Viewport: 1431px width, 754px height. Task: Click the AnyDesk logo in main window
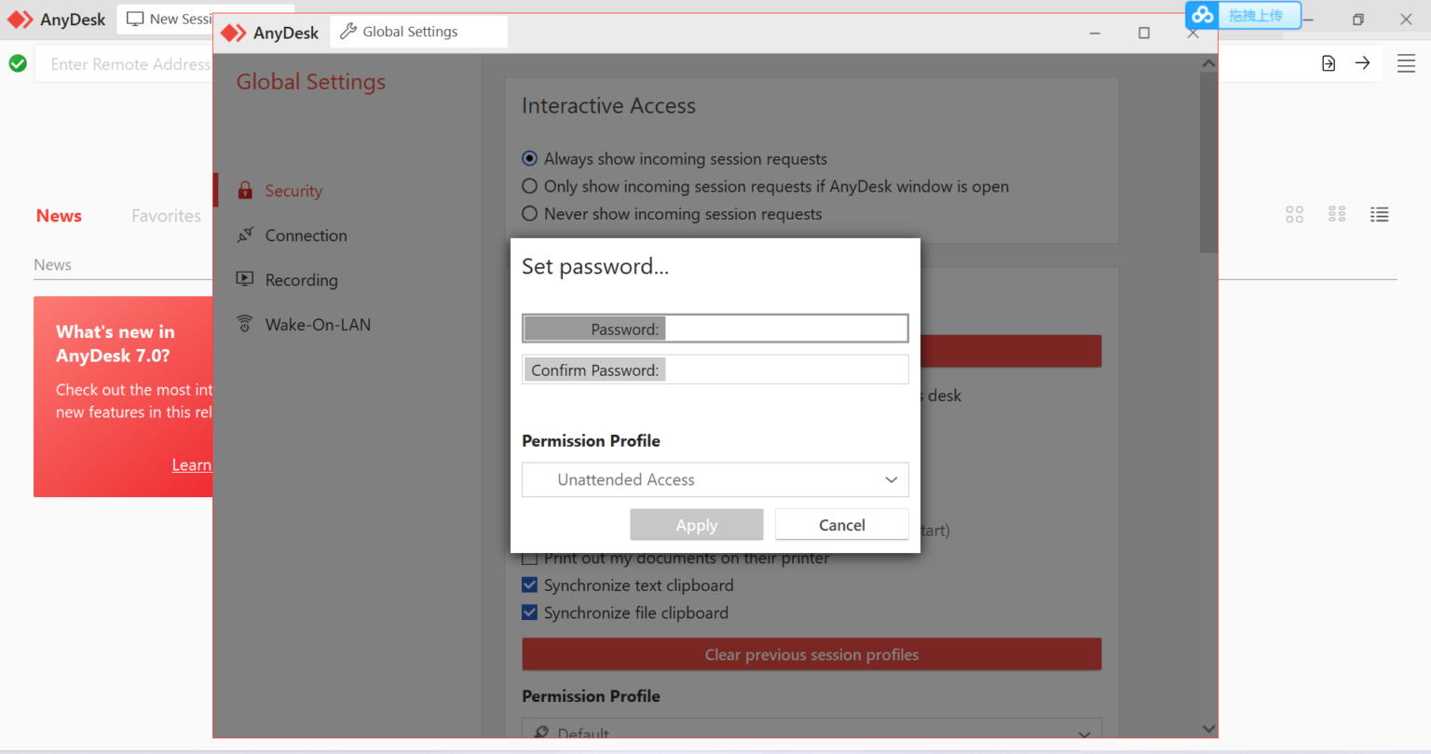[x=20, y=20]
